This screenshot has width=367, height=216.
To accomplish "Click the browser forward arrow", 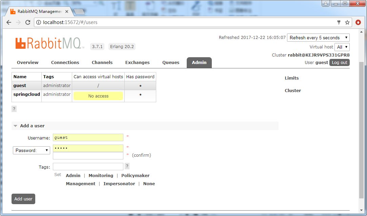I will (x=18, y=22).
